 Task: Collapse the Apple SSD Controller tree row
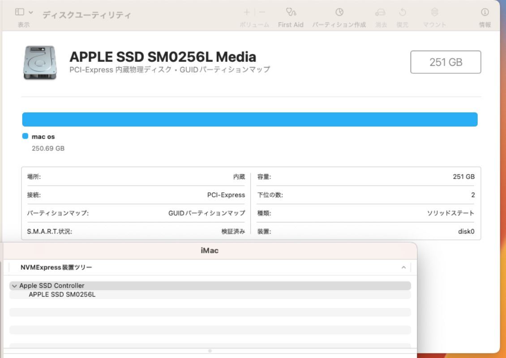(x=14, y=286)
